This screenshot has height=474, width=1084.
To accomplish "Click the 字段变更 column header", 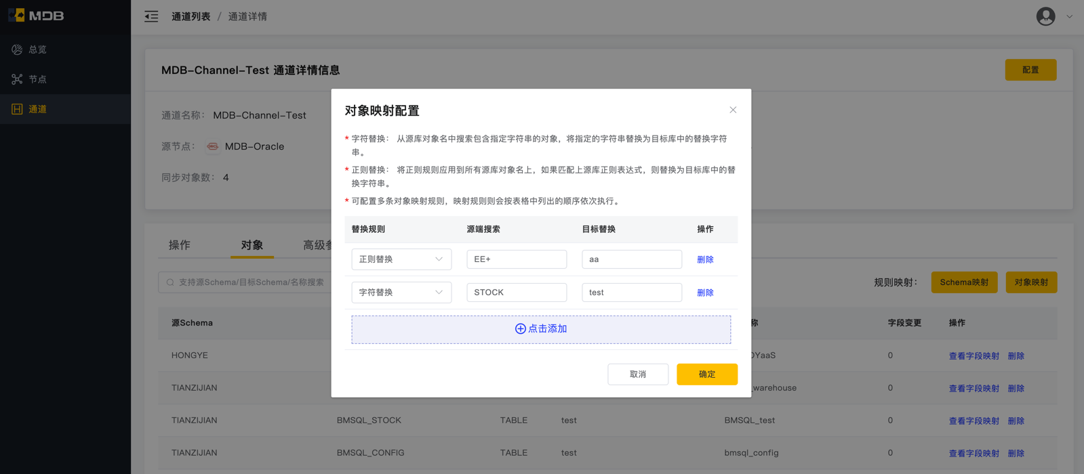I will 904,323.
